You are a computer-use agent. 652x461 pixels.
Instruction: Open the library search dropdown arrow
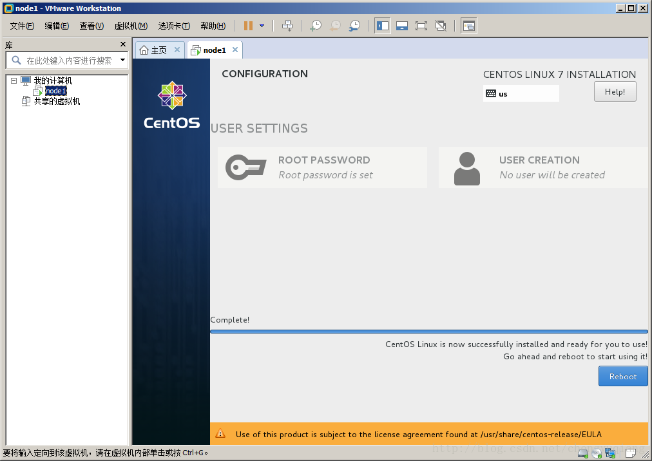click(122, 60)
